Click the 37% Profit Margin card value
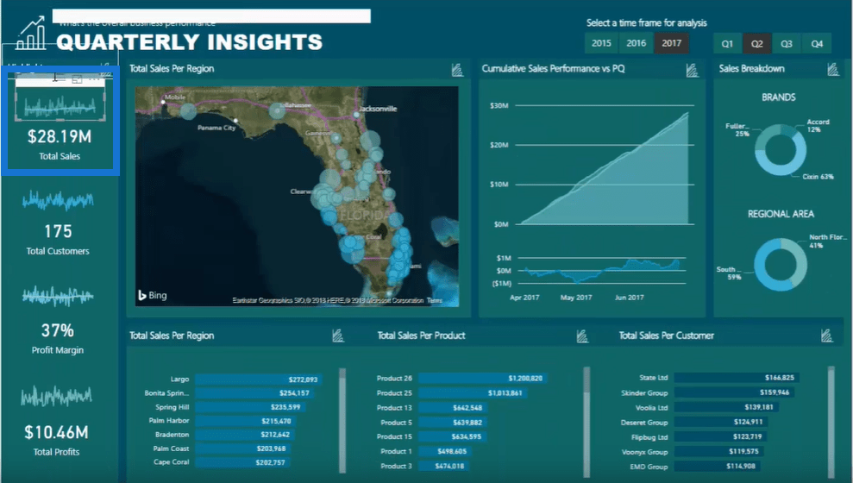Screen dimensions: 853x483 pos(58,330)
